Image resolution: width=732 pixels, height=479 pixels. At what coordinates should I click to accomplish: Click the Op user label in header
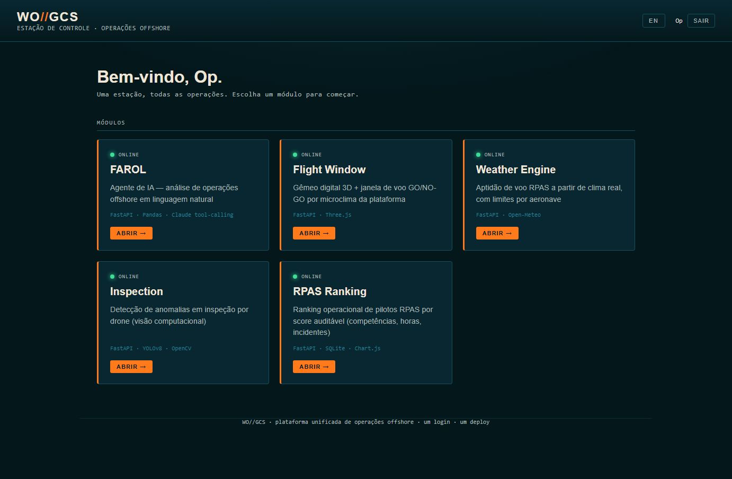[679, 21]
